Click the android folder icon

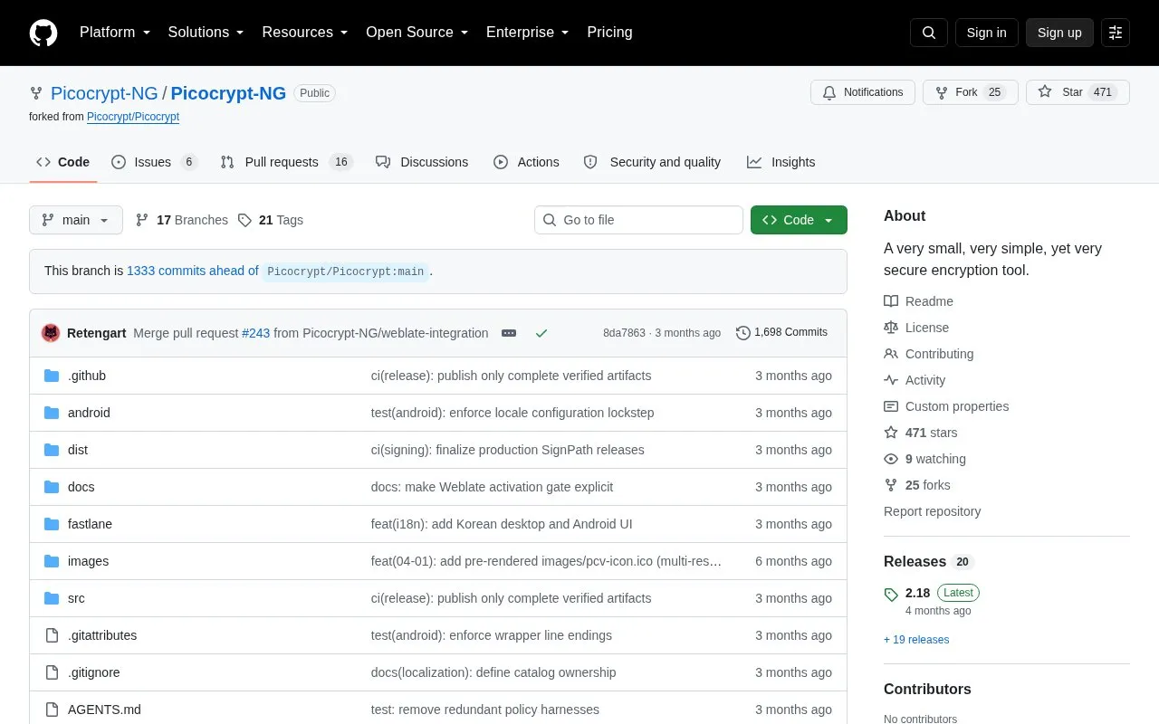(52, 413)
